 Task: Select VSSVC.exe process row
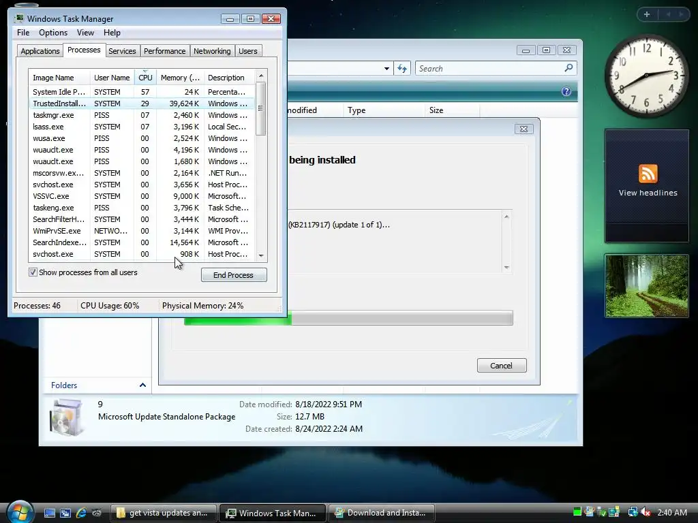142,195
